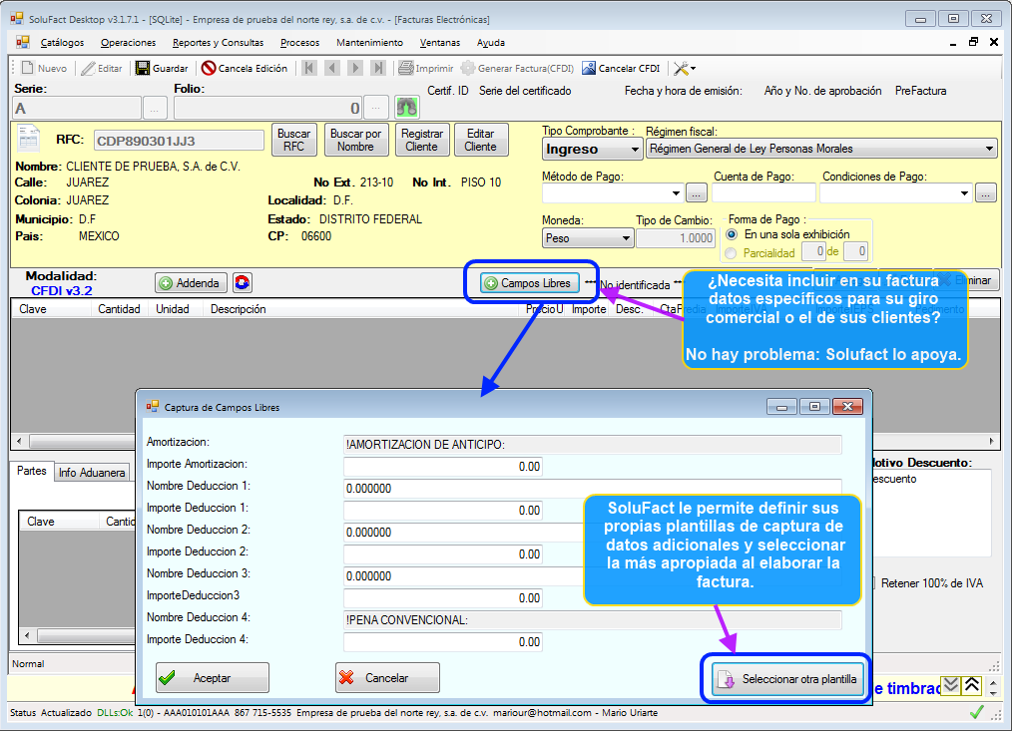Open the Mantenimiento menu
Viewport: 1012px width, 731px height.
tap(369, 43)
